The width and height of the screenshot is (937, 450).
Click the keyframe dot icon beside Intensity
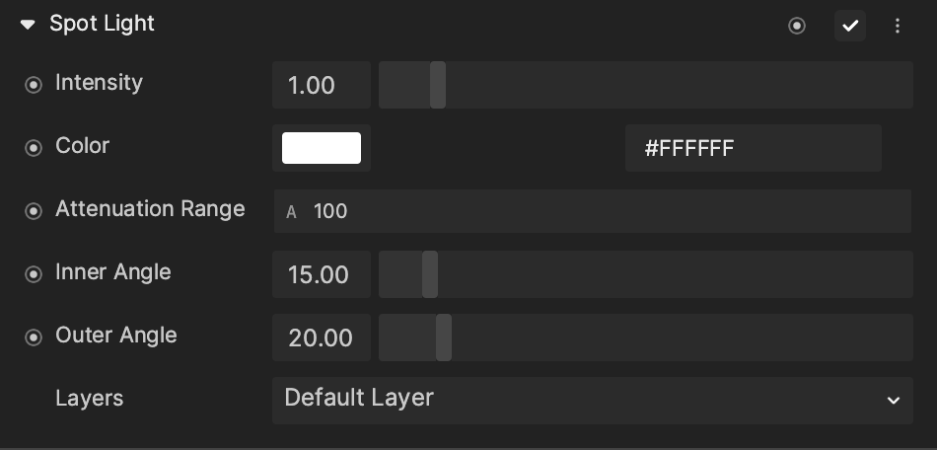click(34, 85)
